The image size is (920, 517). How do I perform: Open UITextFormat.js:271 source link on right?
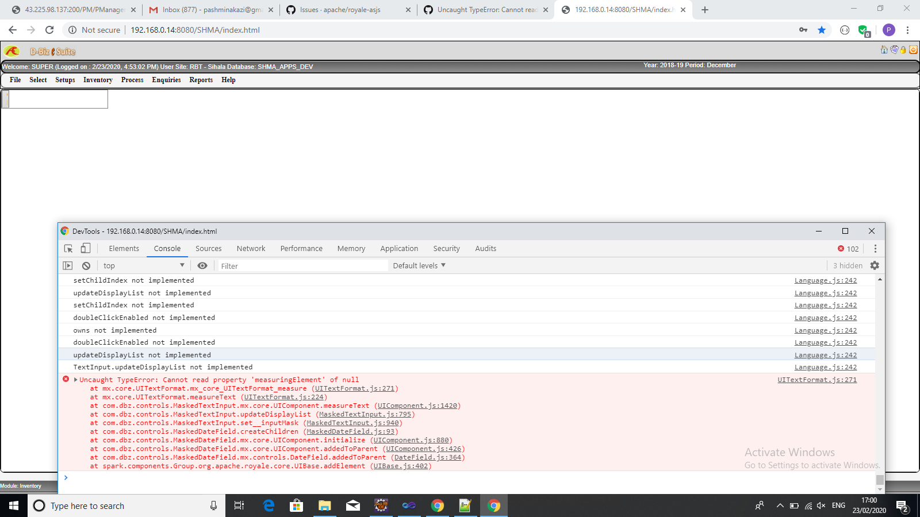point(817,380)
